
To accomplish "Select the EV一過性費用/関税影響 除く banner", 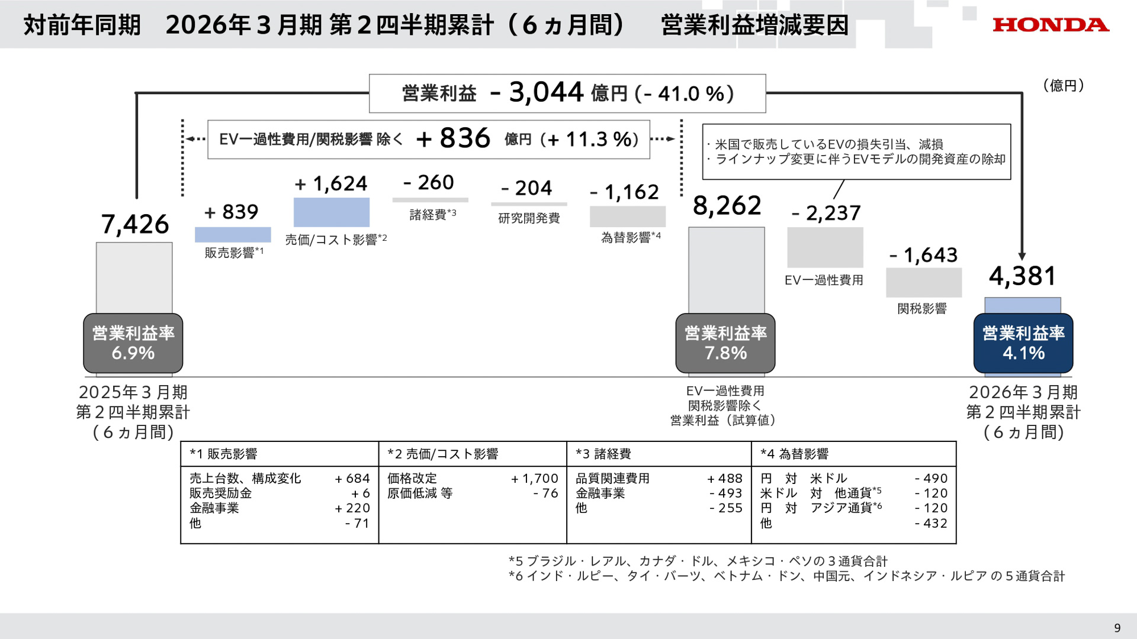I will point(429,140).
